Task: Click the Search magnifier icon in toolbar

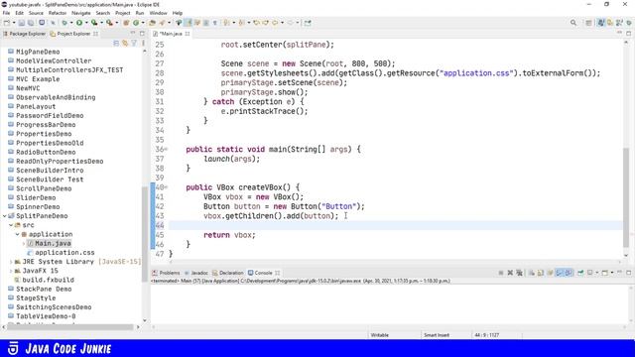Action: click(x=573, y=23)
